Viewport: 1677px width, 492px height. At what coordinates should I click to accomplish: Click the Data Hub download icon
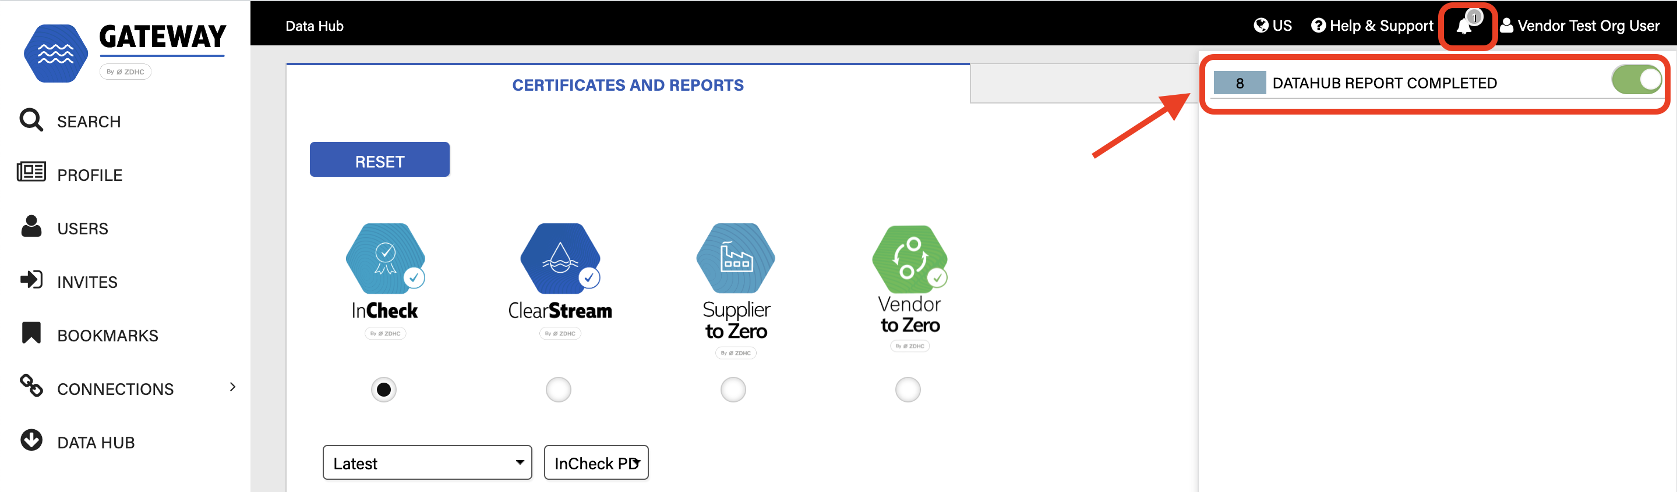[31, 440]
